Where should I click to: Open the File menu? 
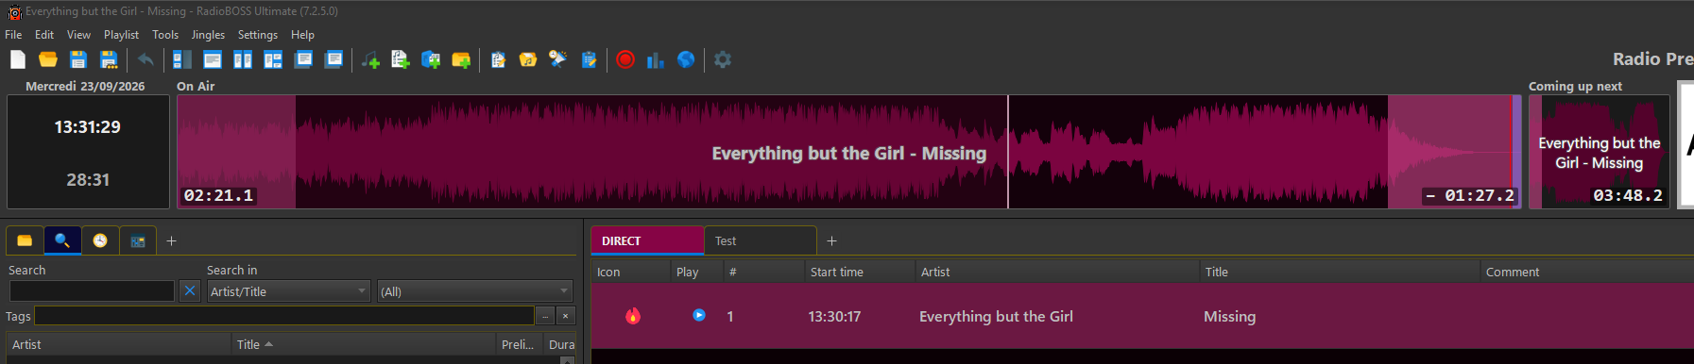(13, 35)
